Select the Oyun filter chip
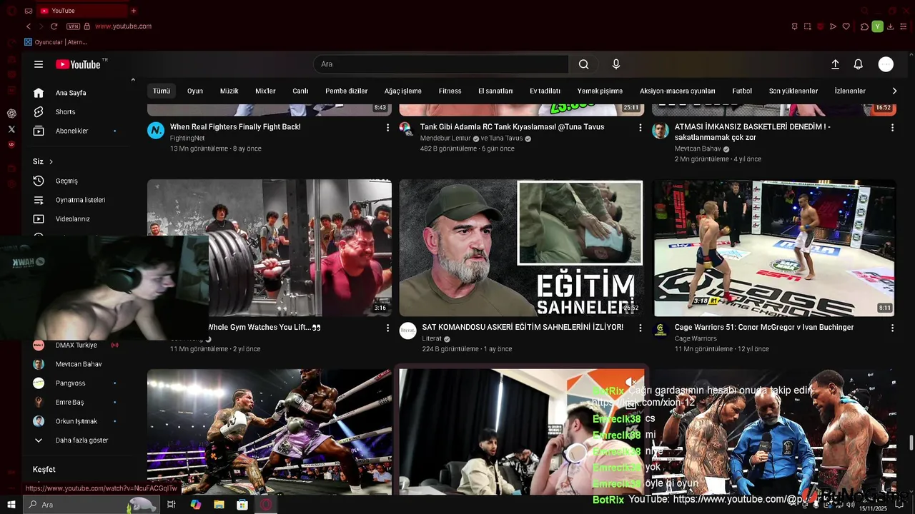915x514 pixels. pos(195,91)
